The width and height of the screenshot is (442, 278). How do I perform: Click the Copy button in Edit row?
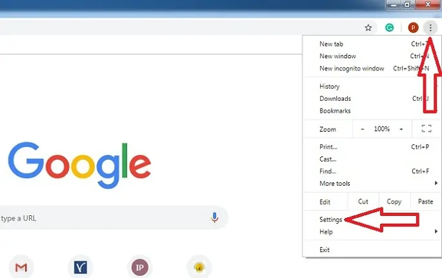(394, 202)
